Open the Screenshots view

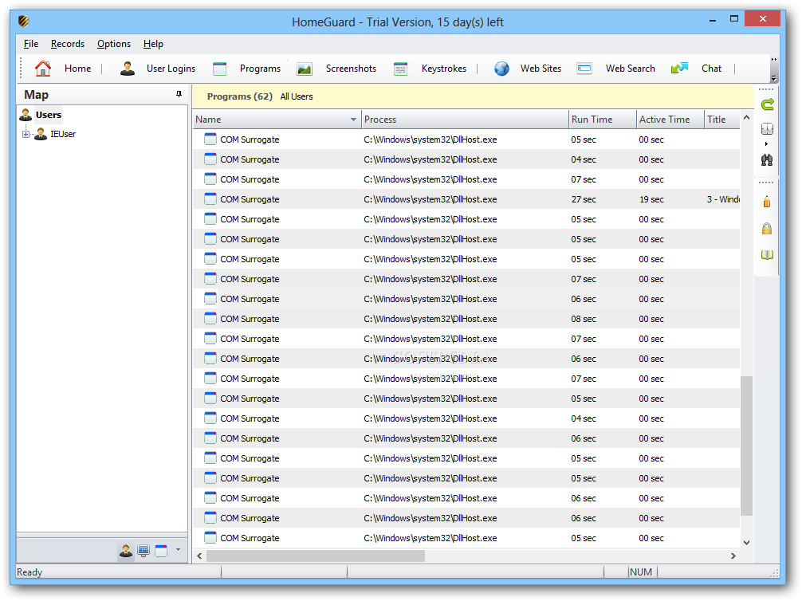click(336, 69)
